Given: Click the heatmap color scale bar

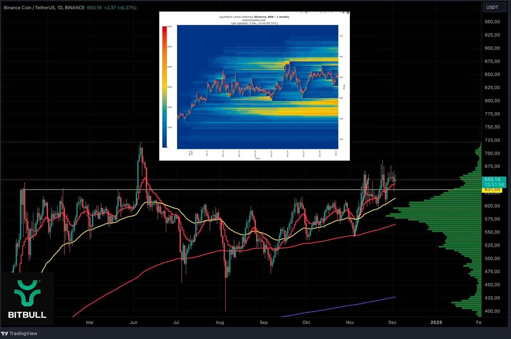Looking at the screenshot, I should tap(164, 87).
